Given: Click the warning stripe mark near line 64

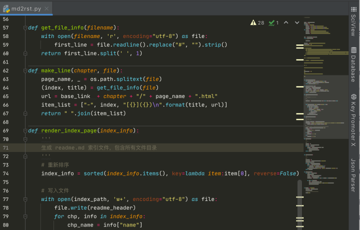Looking at the screenshot, I should pyautogui.click(x=300, y=87).
